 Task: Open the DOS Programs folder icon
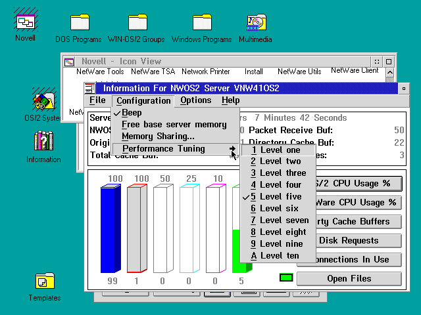80,22
